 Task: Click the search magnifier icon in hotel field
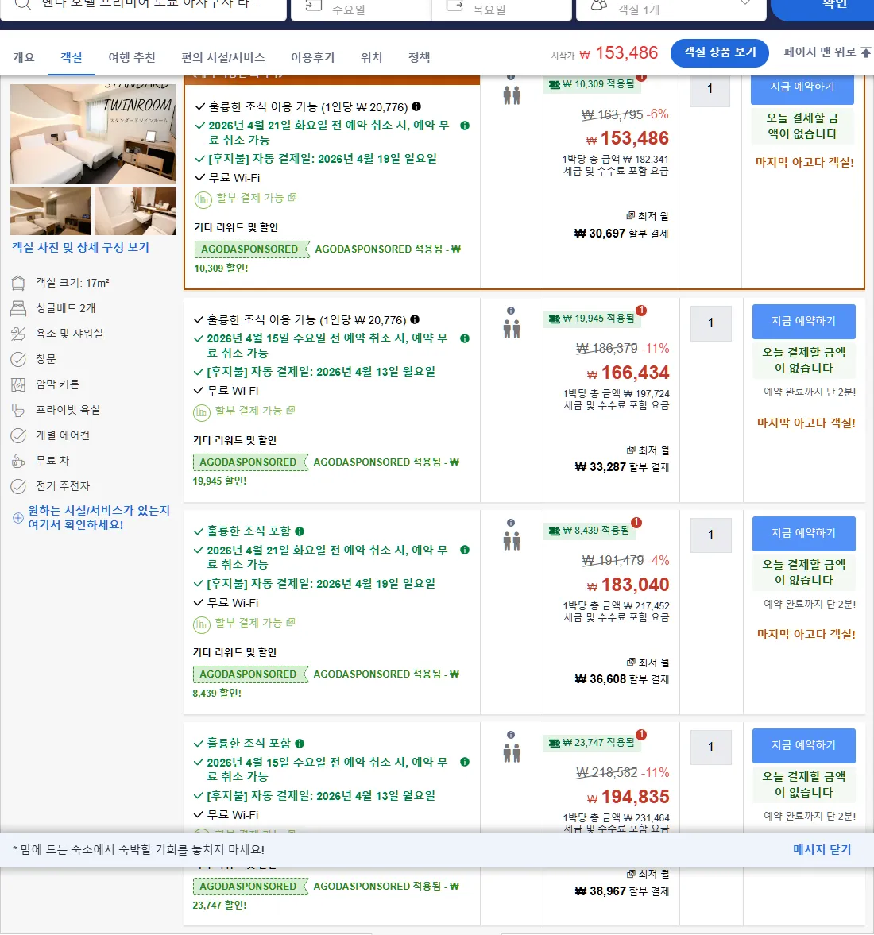(x=23, y=5)
